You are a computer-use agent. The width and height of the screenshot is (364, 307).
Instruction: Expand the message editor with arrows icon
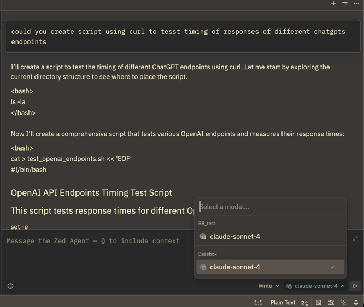point(355,239)
